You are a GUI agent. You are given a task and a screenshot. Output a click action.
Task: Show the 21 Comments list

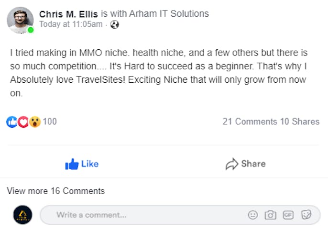[250, 121]
